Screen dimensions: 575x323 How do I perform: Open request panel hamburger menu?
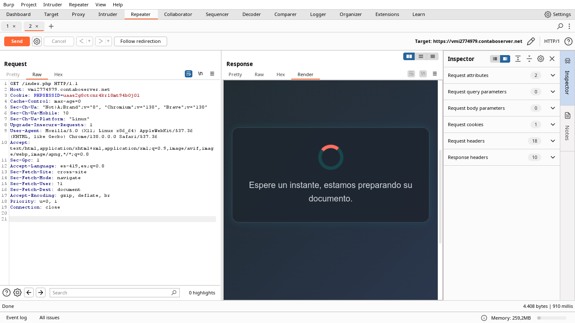click(x=212, y=74)
